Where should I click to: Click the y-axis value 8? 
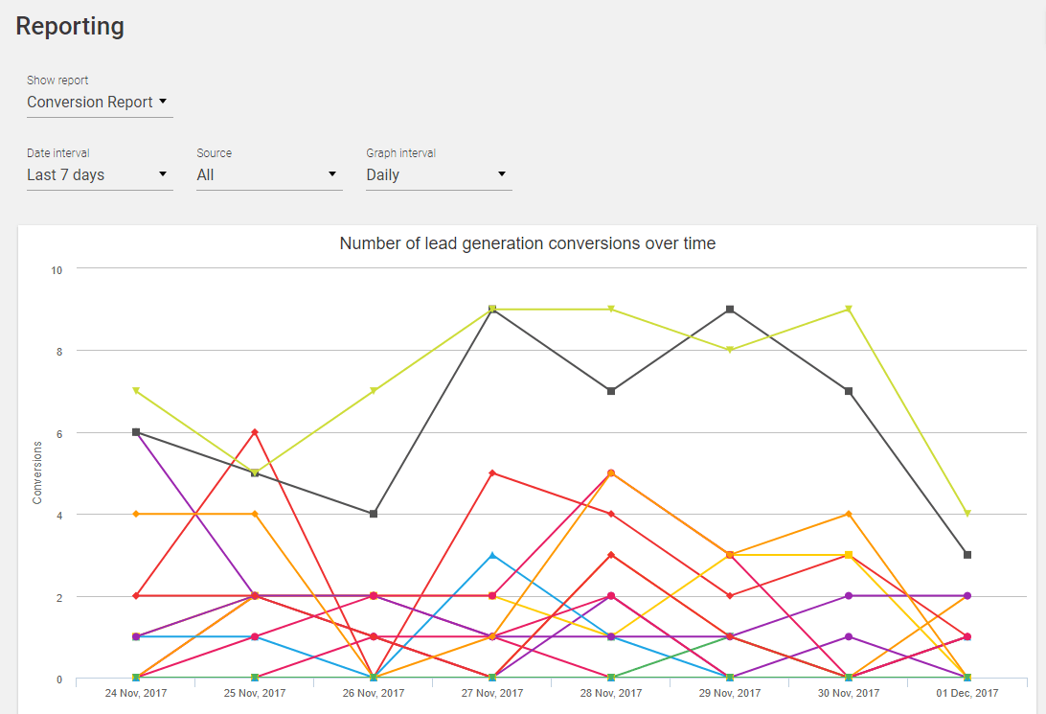click(x=59, y=352)
